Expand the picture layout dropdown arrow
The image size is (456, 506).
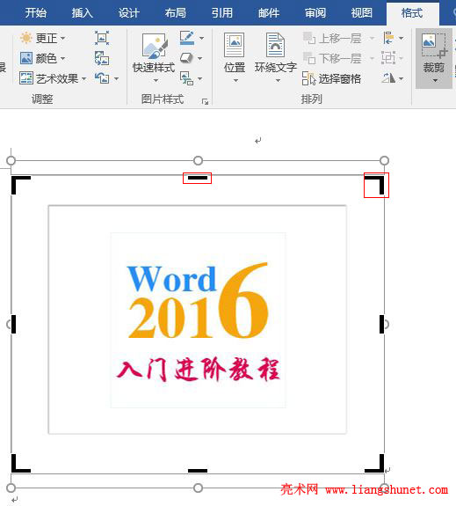click(x=200, y=78)
